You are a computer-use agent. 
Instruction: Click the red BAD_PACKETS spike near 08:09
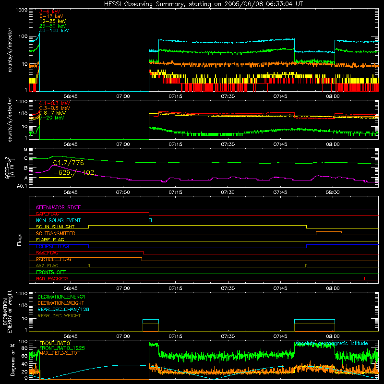[364, 278]
